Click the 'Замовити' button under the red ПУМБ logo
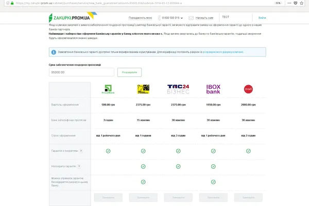The image size is (309, 206). (248, 198)
